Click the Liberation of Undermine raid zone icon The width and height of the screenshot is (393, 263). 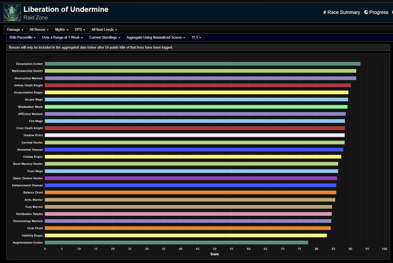point(12,13)
